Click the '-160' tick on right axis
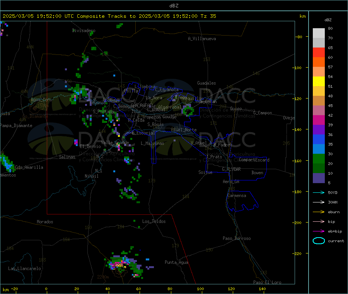The height and width of the screenshot is (294, 348). pyautogui.click(x=298, y=161)
